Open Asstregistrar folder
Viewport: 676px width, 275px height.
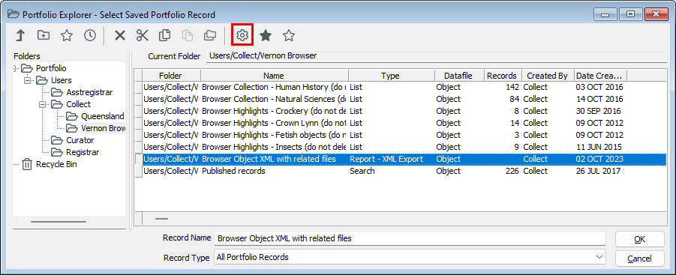click(89, 92)
